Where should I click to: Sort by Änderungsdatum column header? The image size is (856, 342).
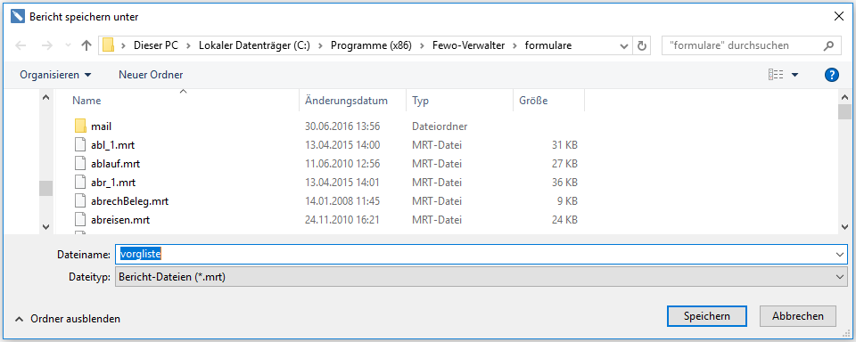pyautogui.click(x=346, y=101)
